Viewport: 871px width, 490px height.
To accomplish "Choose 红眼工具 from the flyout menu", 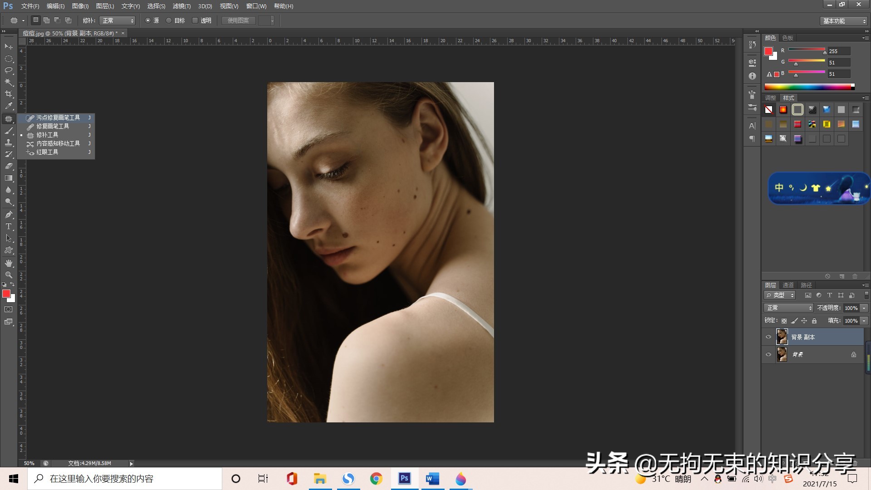I will tap(47, 152).
